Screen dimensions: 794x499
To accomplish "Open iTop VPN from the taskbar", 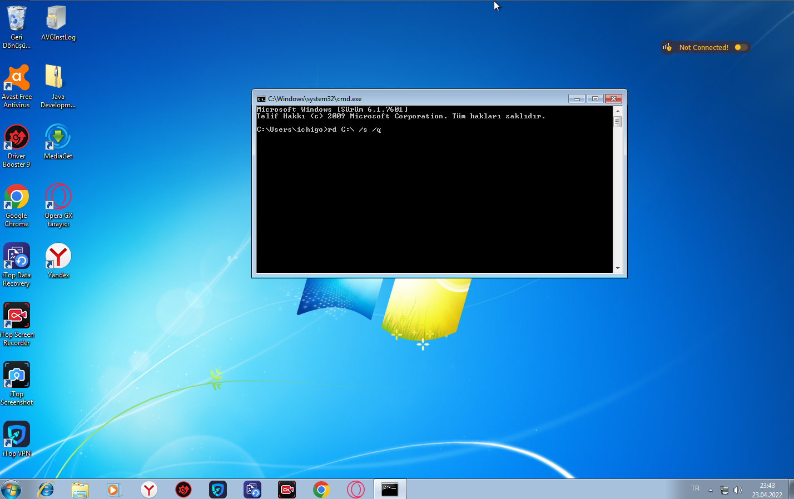I will 218,490.
